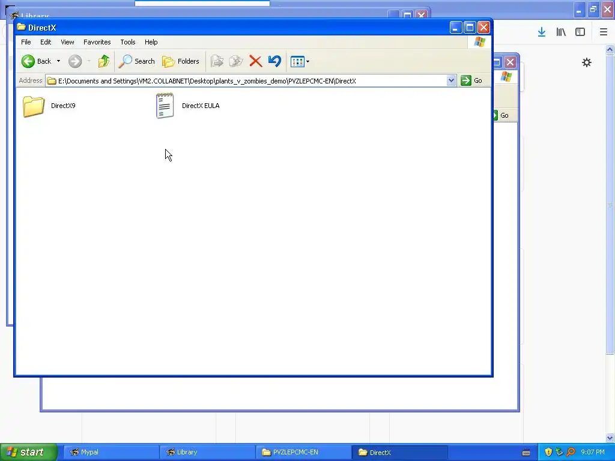Click the Copy To toolbar icon
Image resolution: width=615 pixels, height=461 pixels.
pyautogui.click(x=236, y=61)
